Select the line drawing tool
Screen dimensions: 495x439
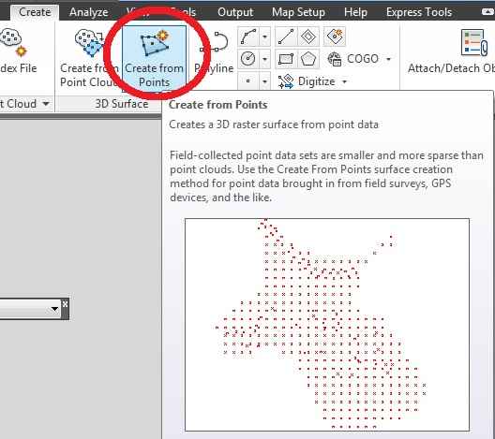[x=286, y=37]
